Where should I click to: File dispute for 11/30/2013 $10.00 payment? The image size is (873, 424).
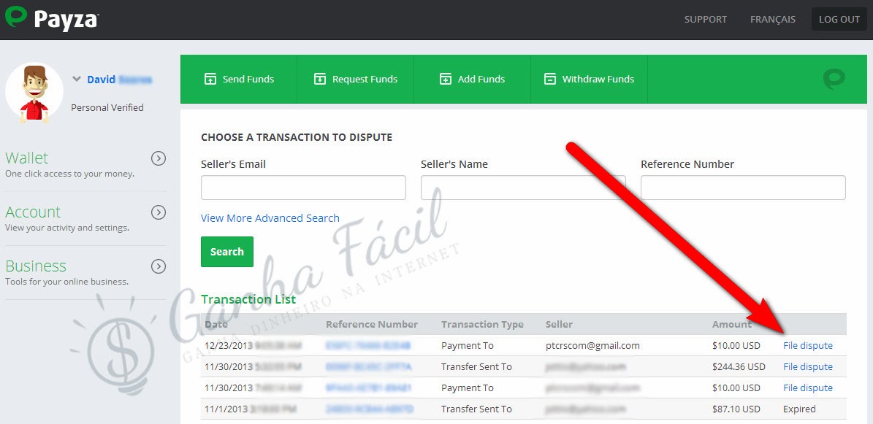(x=808, y=388)
